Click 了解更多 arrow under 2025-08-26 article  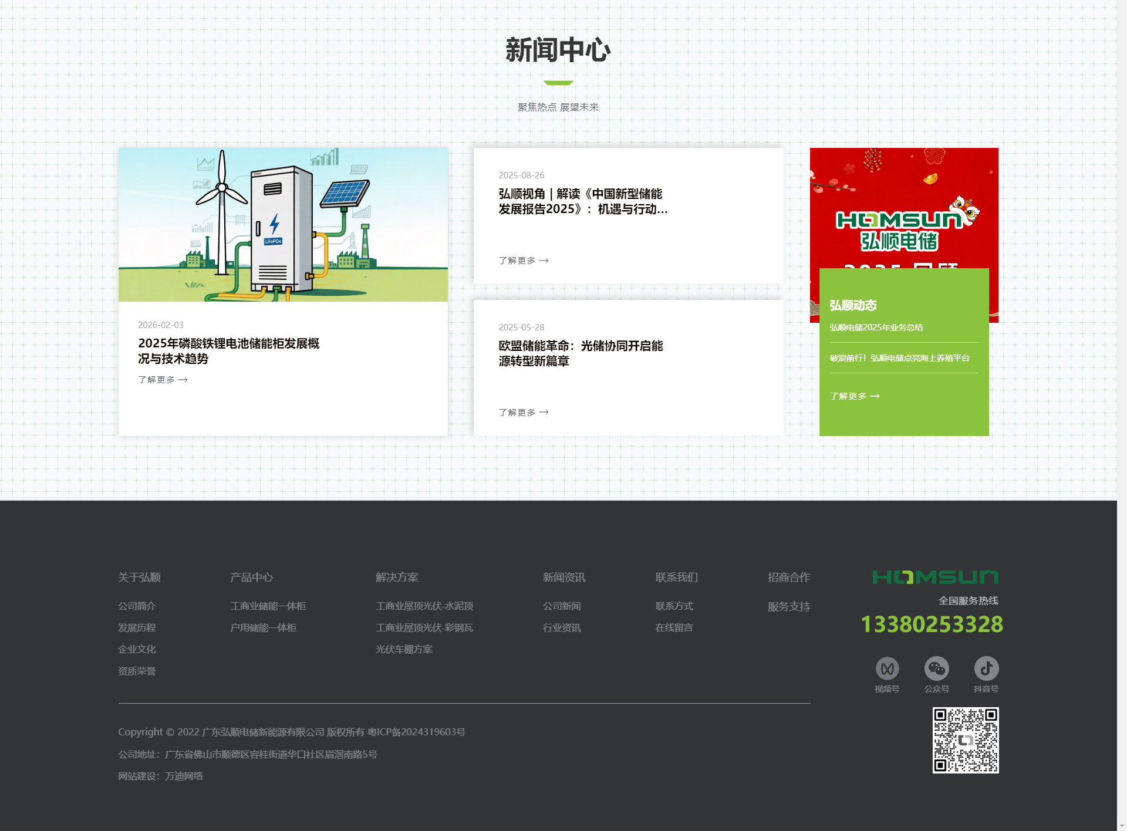point(544,261)
